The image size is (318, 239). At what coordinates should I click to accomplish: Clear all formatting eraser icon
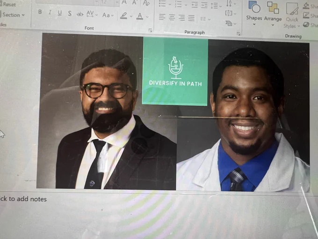click(146, 3)
